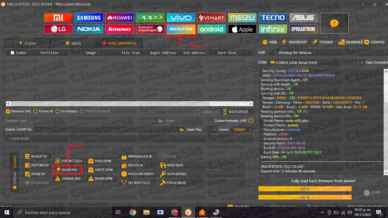
Task: Check the Index select-all checkbox
Action: pos(12,53)
